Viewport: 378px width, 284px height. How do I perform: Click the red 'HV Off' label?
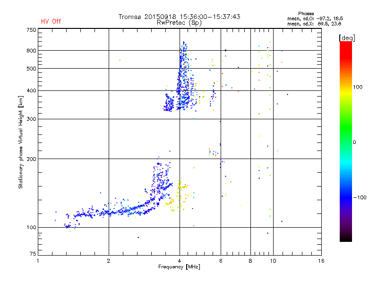tap(51, 21)
